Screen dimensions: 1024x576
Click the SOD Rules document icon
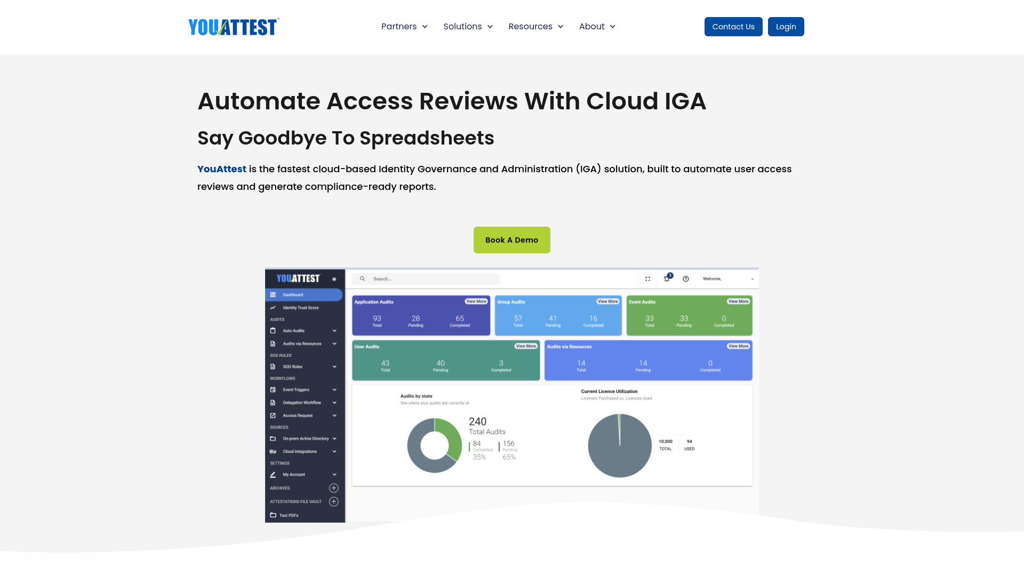tap(273, 366)
